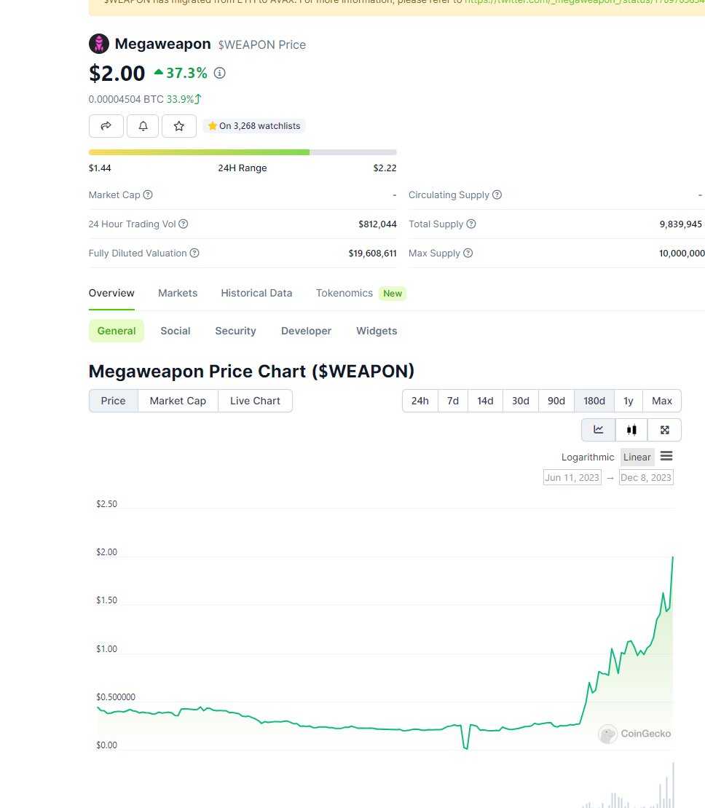Select Linear chart scale
The width and height of the screenshot is (705, 808).
(637, 457)
